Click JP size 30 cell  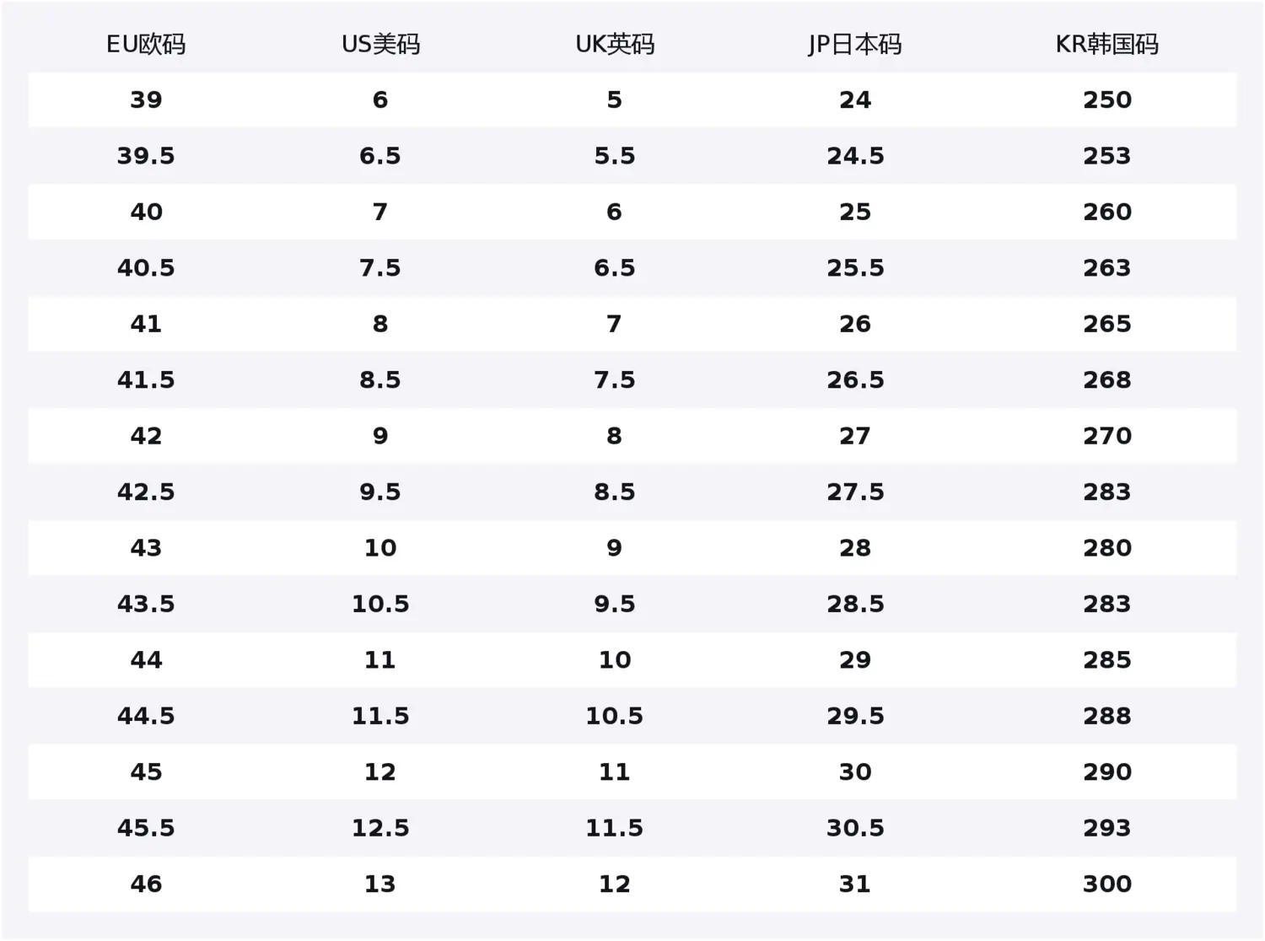tap(855, 772)
